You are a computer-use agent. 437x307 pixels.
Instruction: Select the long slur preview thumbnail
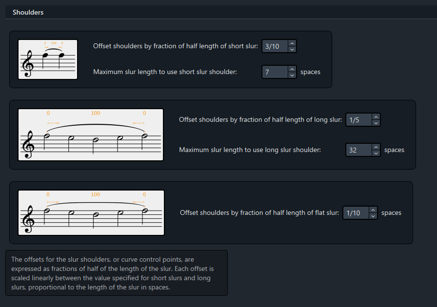click(91, 134)
